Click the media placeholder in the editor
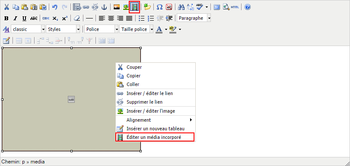 (71, 99)
